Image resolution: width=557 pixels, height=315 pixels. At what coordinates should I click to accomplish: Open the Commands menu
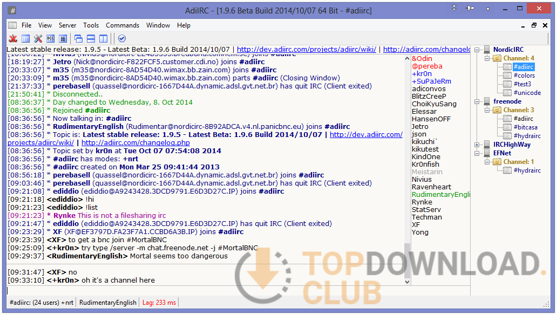click(x=123, y=25)
